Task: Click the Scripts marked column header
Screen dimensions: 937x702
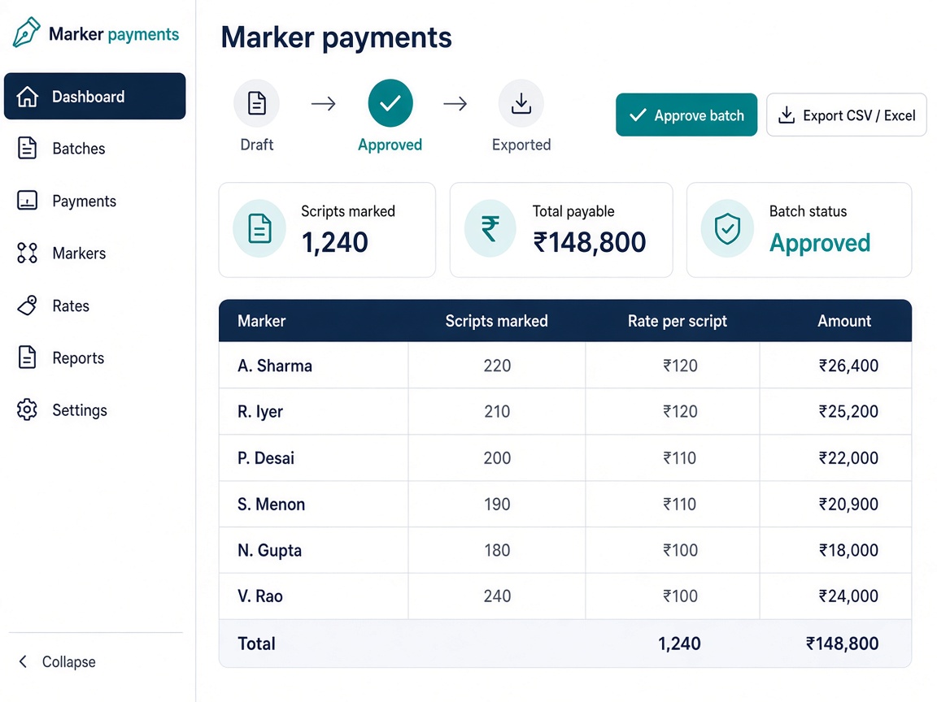Action: click(x=497, y=321)
